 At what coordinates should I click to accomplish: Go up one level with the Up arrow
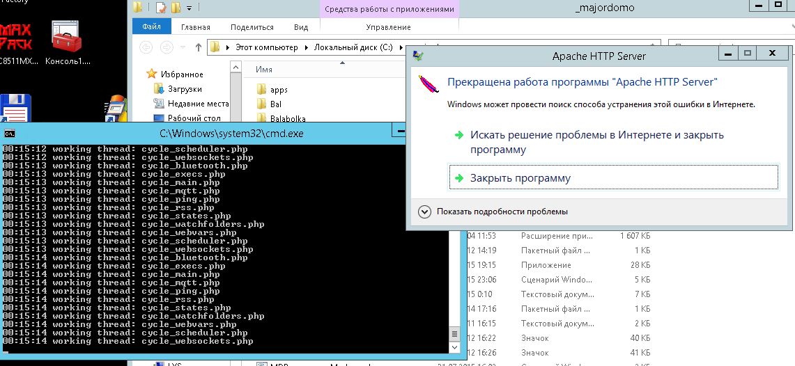(x=199, y=47)
